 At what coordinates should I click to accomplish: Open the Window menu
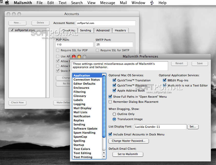pos(138,3)
